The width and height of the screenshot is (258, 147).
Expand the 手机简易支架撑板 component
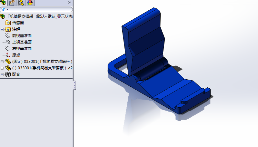coord(2,68)
